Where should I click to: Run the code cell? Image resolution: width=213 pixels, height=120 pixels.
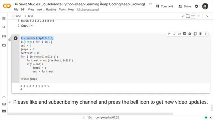(x=16, y=38)
